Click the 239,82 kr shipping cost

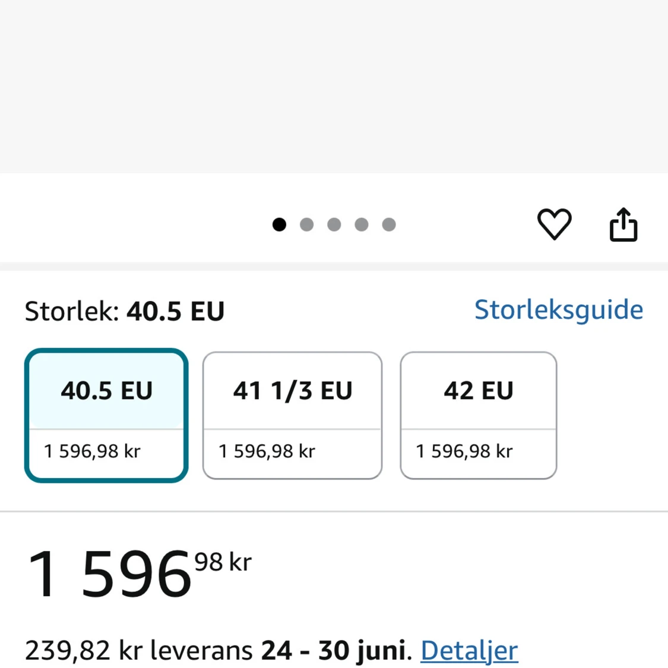coord(84,650)
